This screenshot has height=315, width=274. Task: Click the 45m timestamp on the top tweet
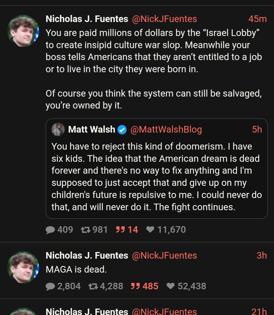point(257,19)
